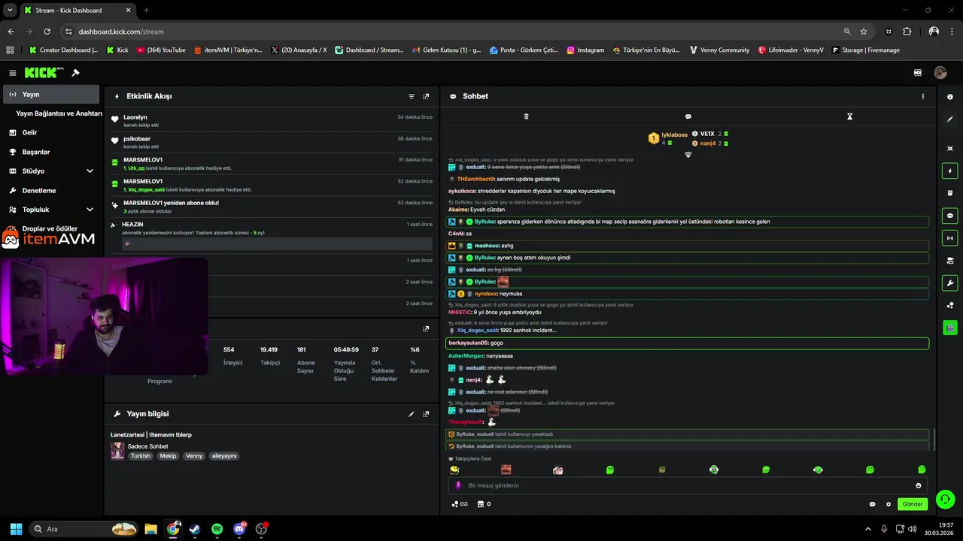The height and width of the screenshot is (541, 963).
Task: Click the hourglass icon in chat toolbar
Action: [849, 116]
